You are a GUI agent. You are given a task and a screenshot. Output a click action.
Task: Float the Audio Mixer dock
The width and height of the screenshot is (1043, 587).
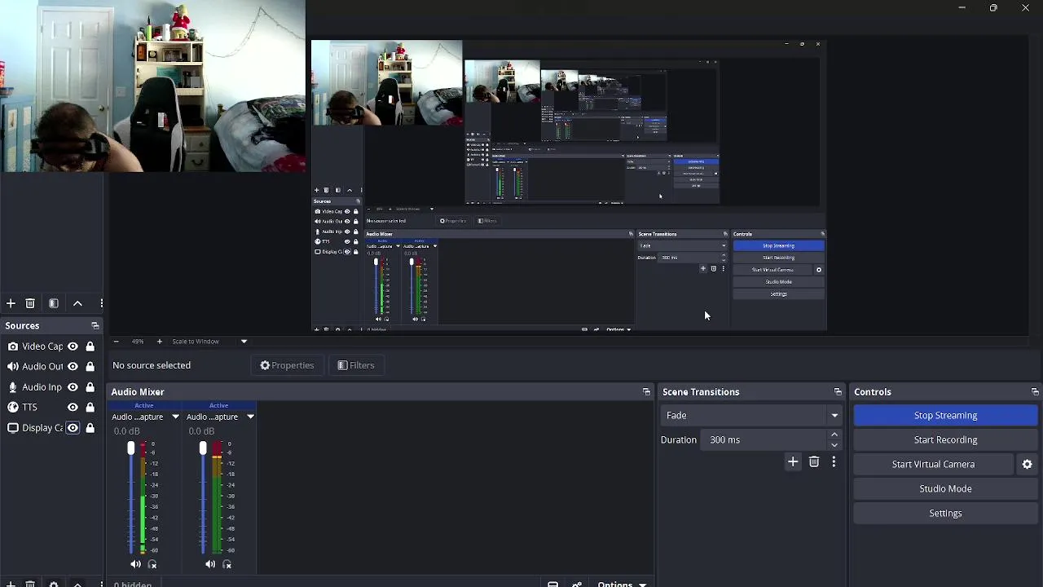coord(646,392)
